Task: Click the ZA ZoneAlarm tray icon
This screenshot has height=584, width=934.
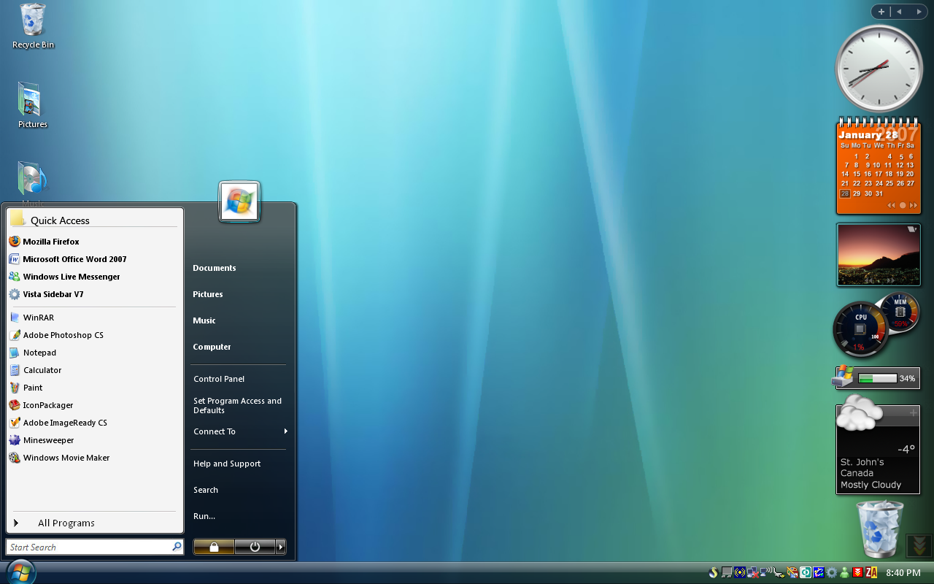Action: point(871,573)
